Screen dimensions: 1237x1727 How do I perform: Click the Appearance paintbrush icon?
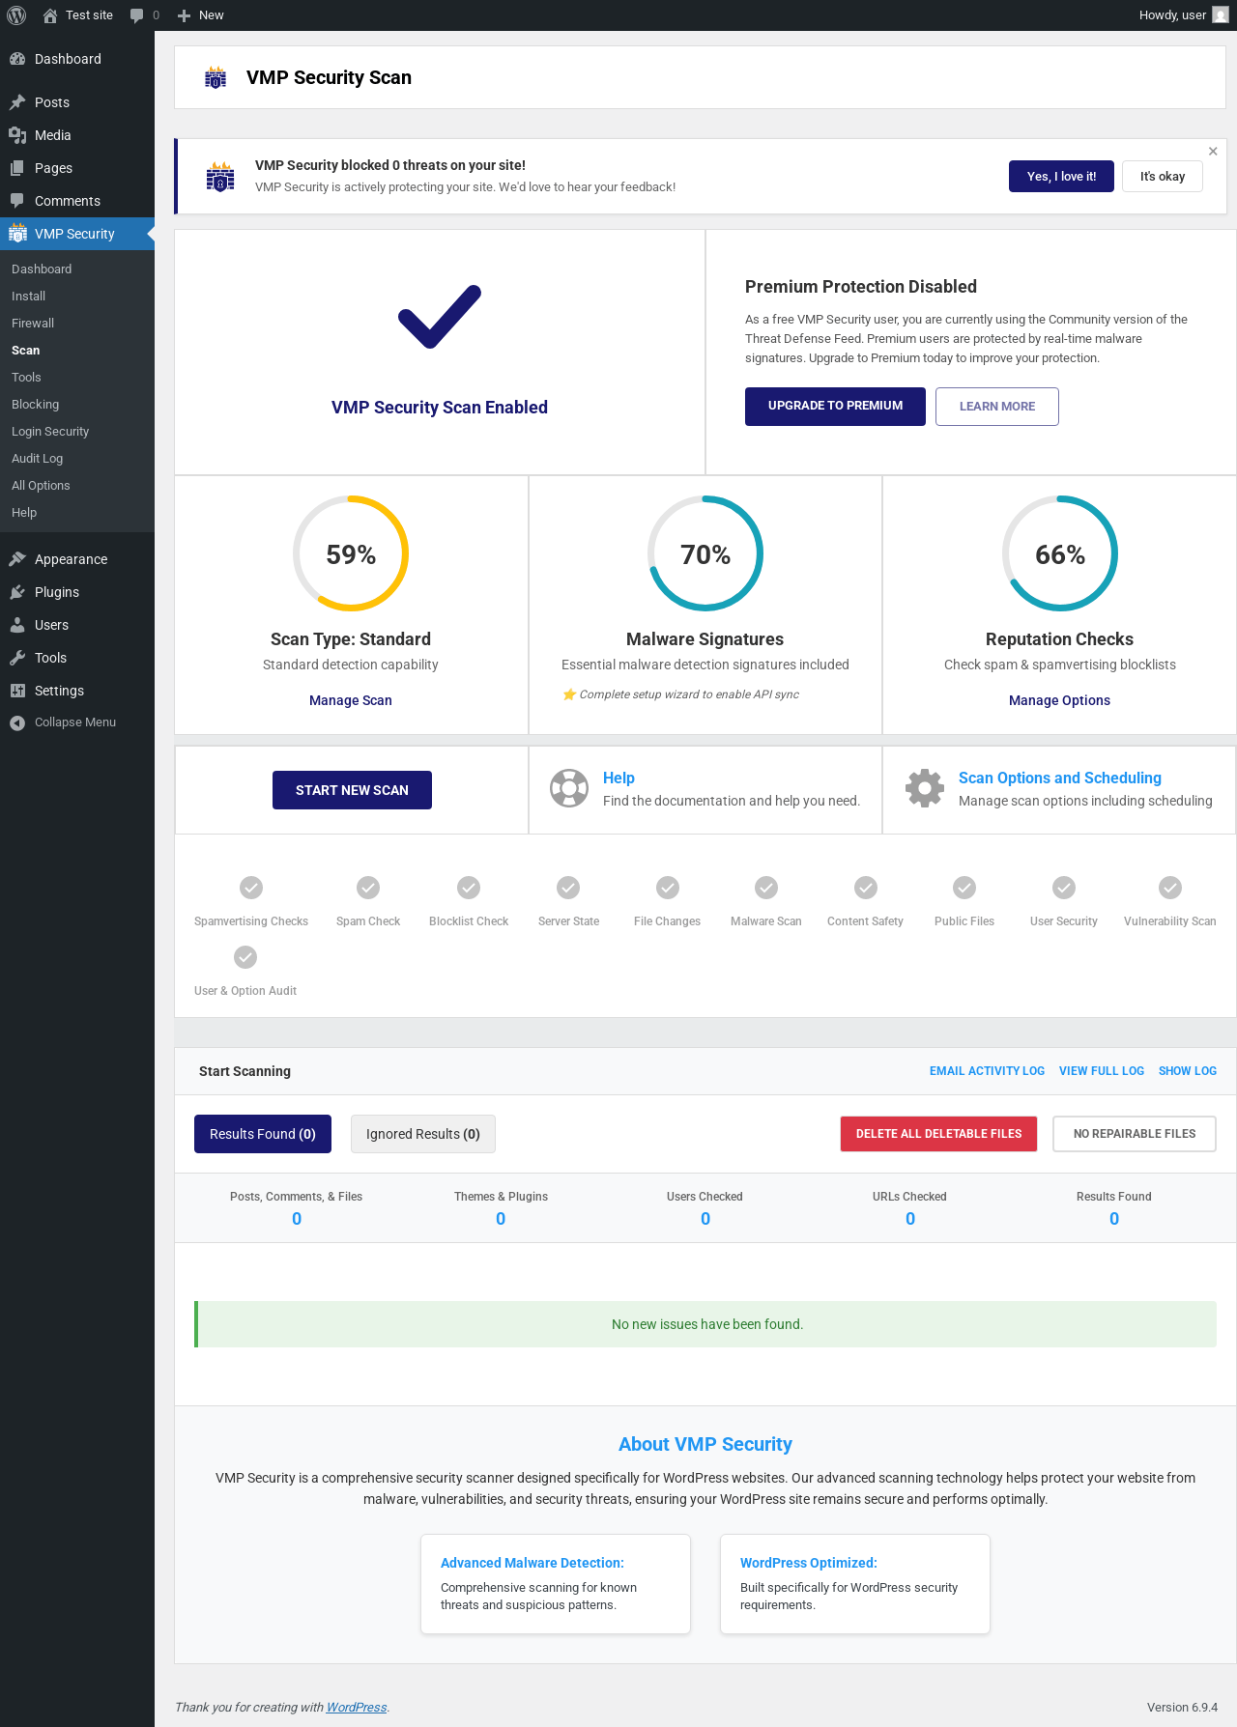pos(17,559)
